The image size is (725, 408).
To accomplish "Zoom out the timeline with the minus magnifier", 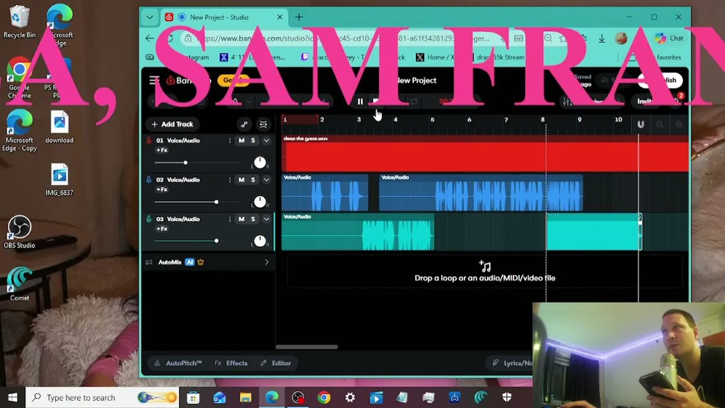I will (660, 124).
